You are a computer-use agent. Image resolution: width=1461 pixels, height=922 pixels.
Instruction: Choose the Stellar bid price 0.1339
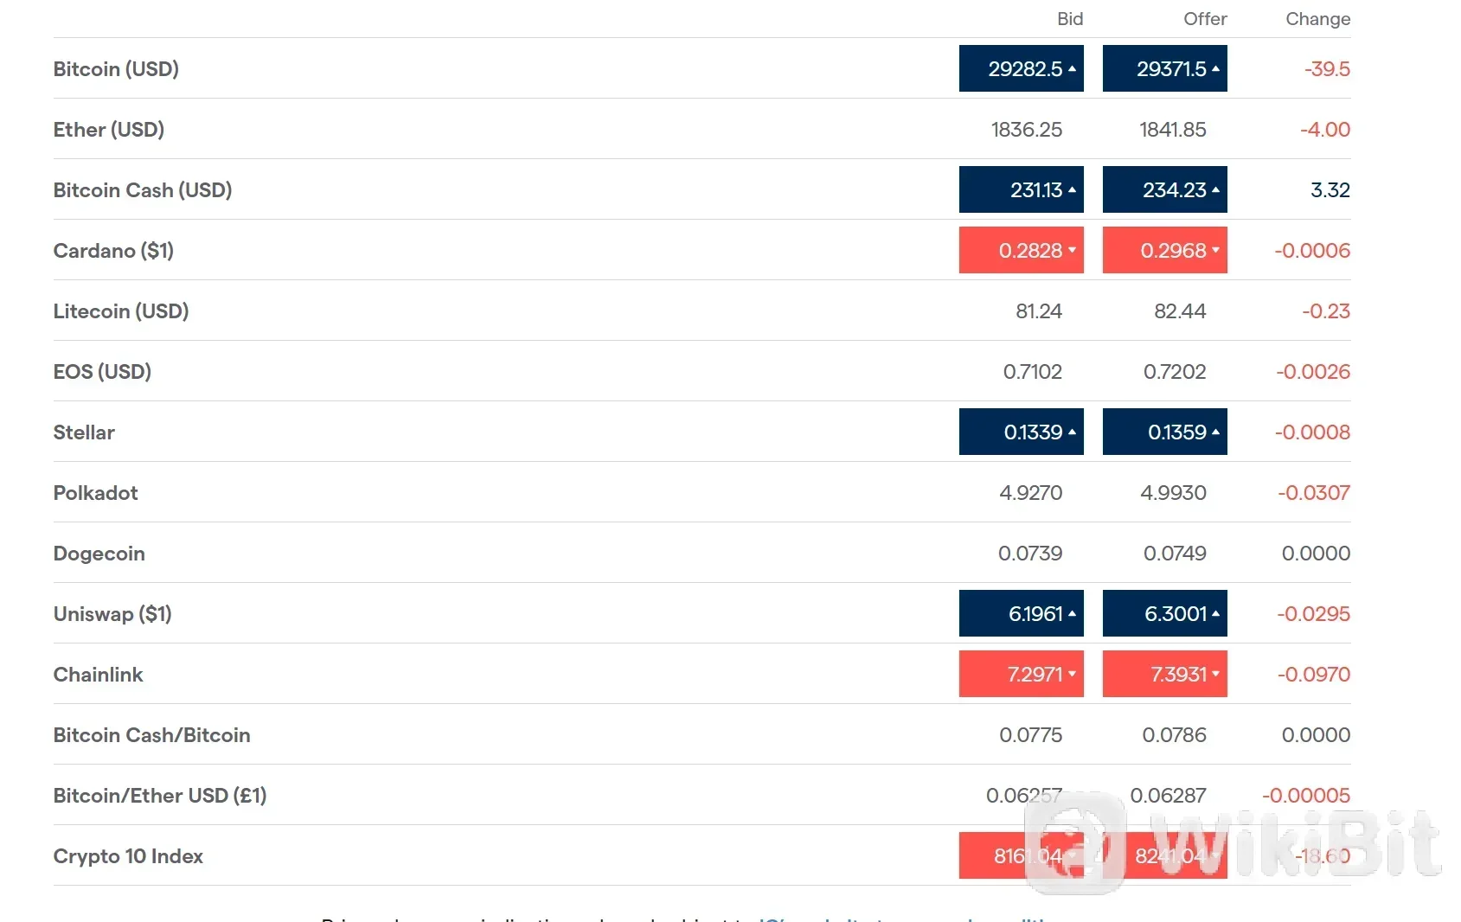coord(1021,432)
